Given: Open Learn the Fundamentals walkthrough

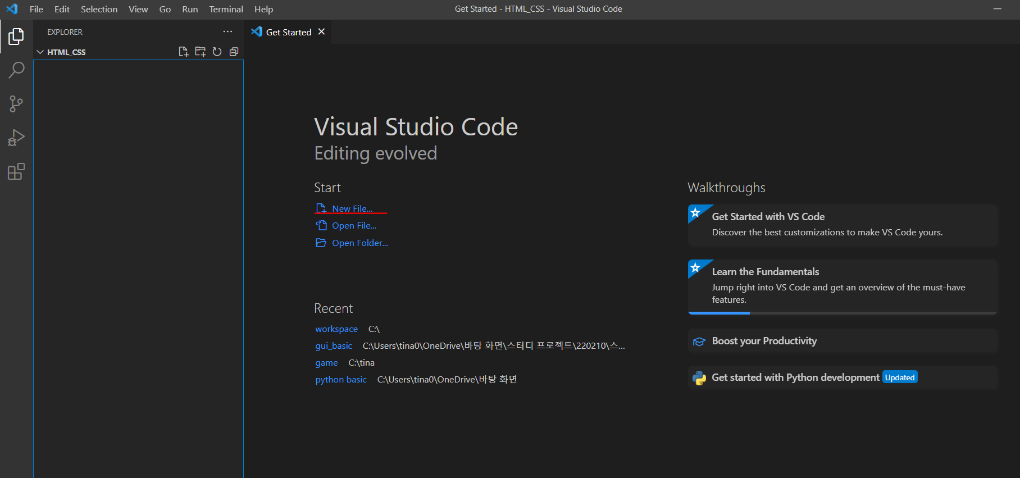Looking at the screenshot, I should pyautogui.click(x=843, y=286).
